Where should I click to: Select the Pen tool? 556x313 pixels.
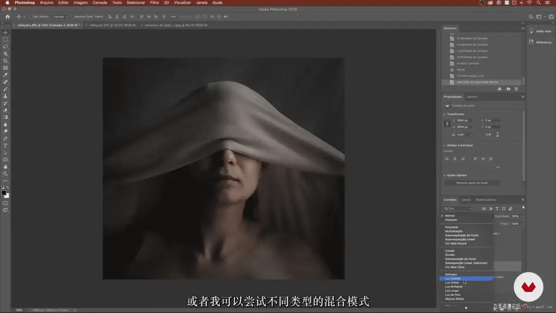pyautogui.click(x=6, y=138)
